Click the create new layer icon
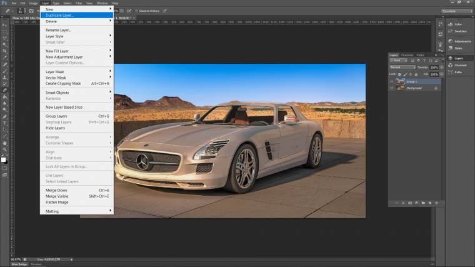The width and height of the screenshot is (475, 267). click(430, 203)
